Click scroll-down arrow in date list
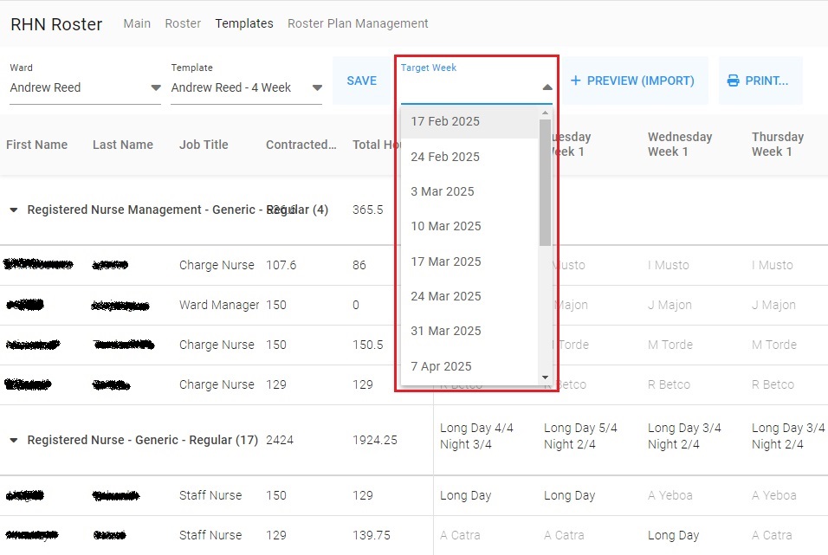This screenshot has width=828, height=555. pos(545,378)
